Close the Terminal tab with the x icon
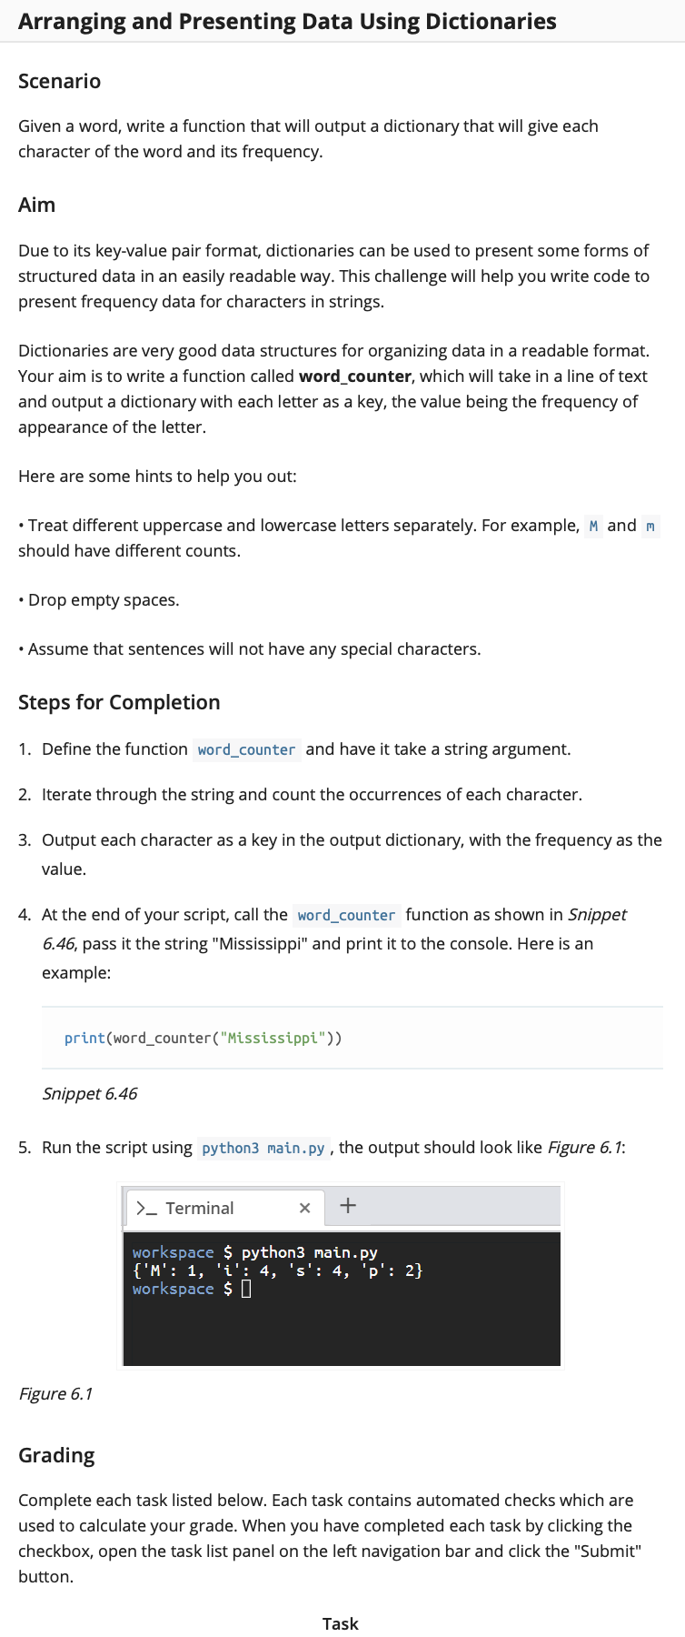The width and height of the screenshot is (685, 1637). [x=305, y=1208]
